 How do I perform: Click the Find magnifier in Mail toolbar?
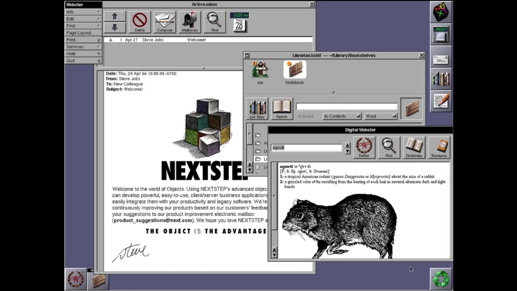(215, 22)
